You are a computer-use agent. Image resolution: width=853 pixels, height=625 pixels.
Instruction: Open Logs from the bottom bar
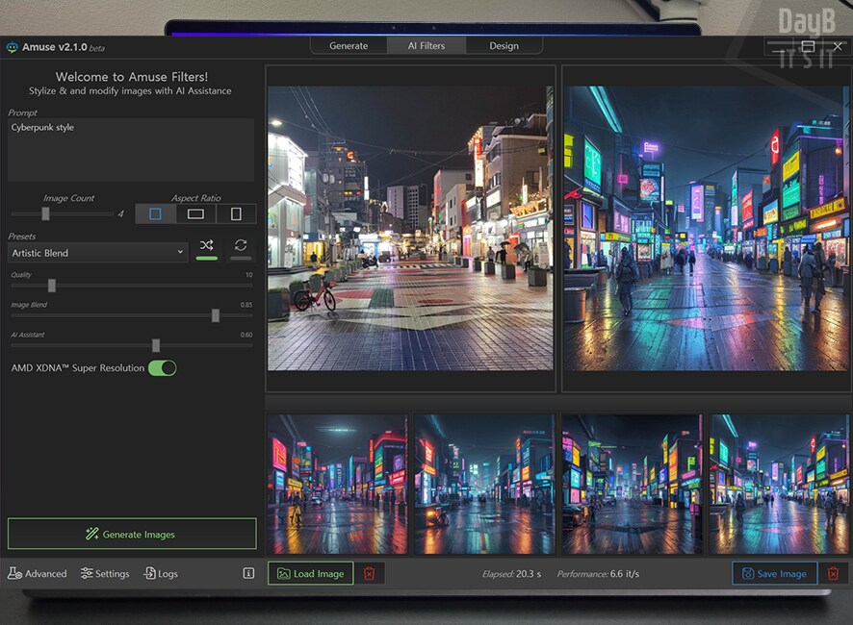(161, 574)
